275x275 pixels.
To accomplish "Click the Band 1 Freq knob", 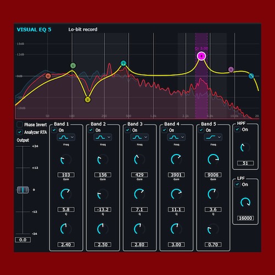I will point(66,159).
